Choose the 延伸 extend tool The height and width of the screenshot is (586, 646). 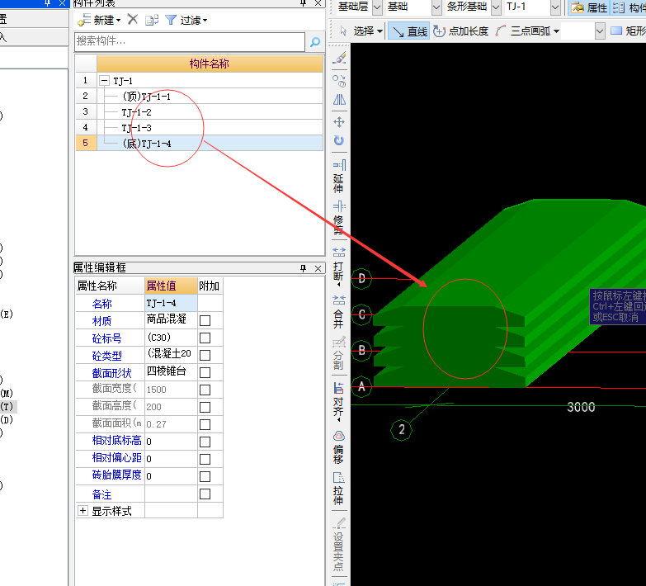coord(339,177)
